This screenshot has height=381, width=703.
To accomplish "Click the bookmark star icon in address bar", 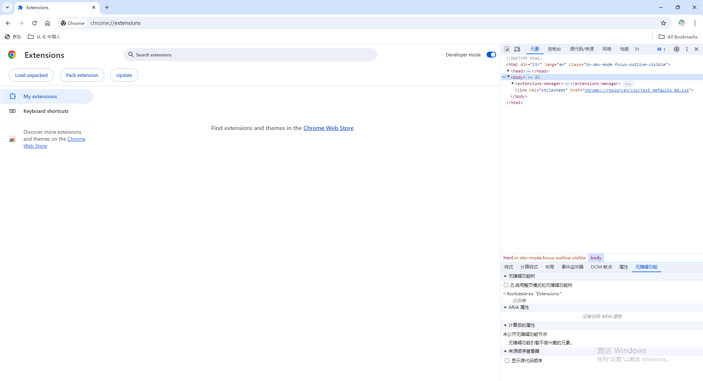I will click(663, 23).
